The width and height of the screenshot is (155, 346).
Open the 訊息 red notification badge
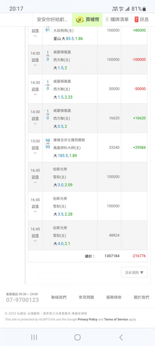point(136,19)
